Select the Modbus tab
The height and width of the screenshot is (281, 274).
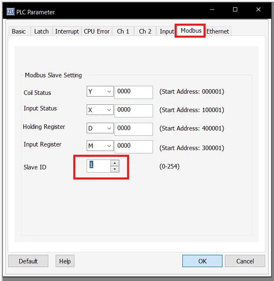click(x=191, y=31)
